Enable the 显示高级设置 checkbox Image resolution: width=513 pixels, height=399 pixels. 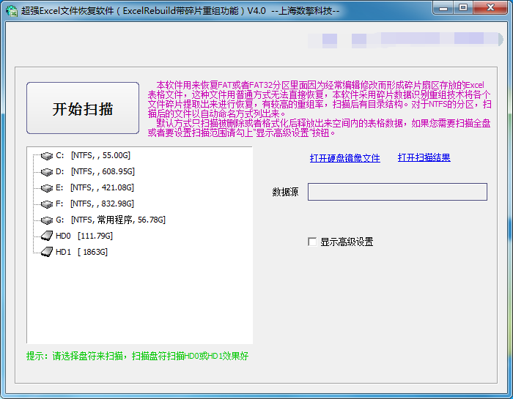[x=313, y=242]
